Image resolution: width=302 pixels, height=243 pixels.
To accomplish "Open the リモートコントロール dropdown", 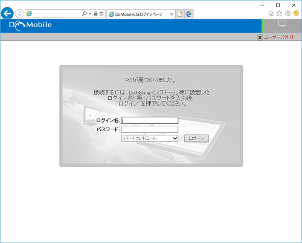I will point(150,138).
